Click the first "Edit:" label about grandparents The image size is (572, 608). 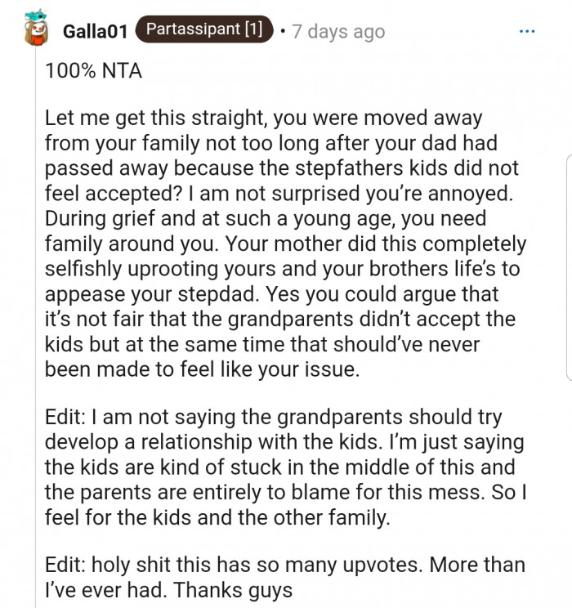[67, 418]
